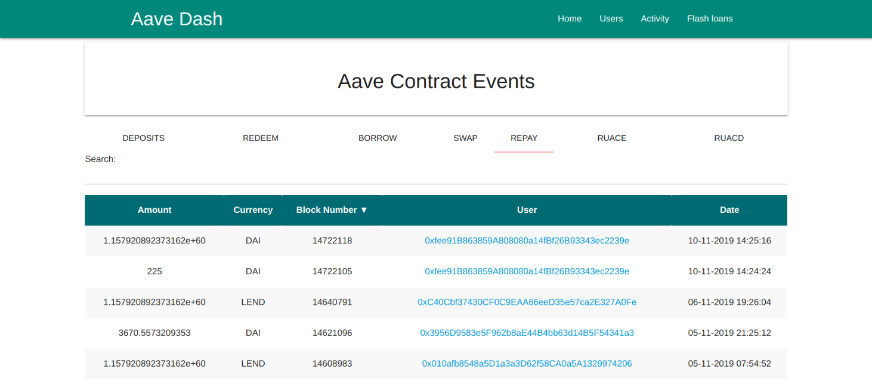Switch to the DEPOSITS tab
This screenshot has height=390, width=872.
tap(143, 138)
